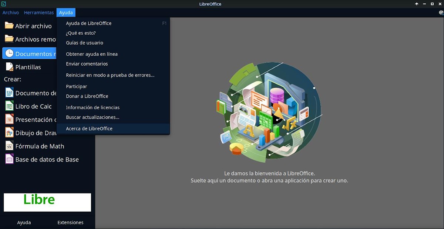Choose Reiniciar en modo a prueba de errores
The height and width of the screenshot is (229, 444).
[x=110, y=75]
